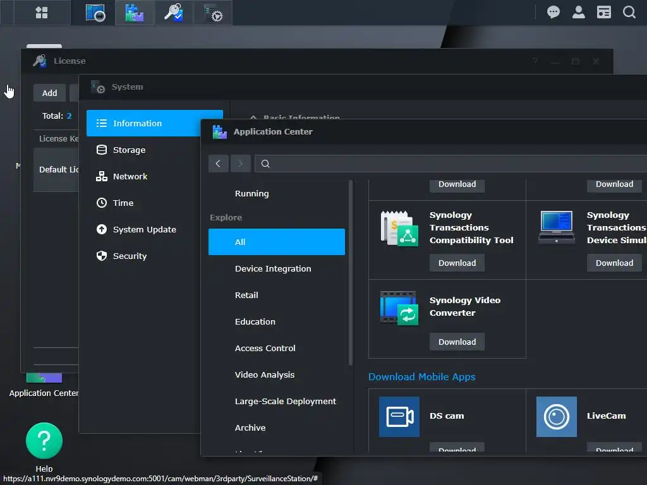
Task: Click Synology Video Converter title
Action: [464, 306]
